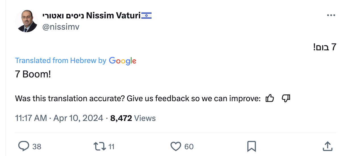Open the more options ellipsis menu

click(x=331, y=15)
